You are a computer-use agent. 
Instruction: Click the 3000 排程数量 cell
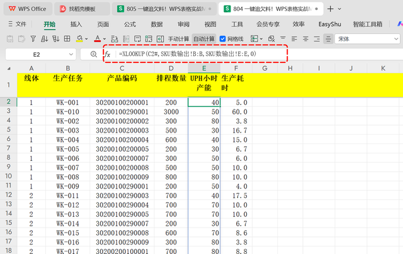[171, 112]
